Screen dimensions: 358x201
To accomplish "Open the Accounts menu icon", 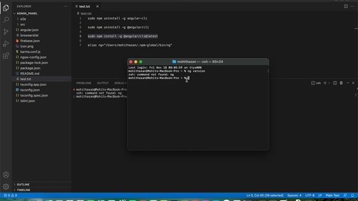I will click(6, 175).
